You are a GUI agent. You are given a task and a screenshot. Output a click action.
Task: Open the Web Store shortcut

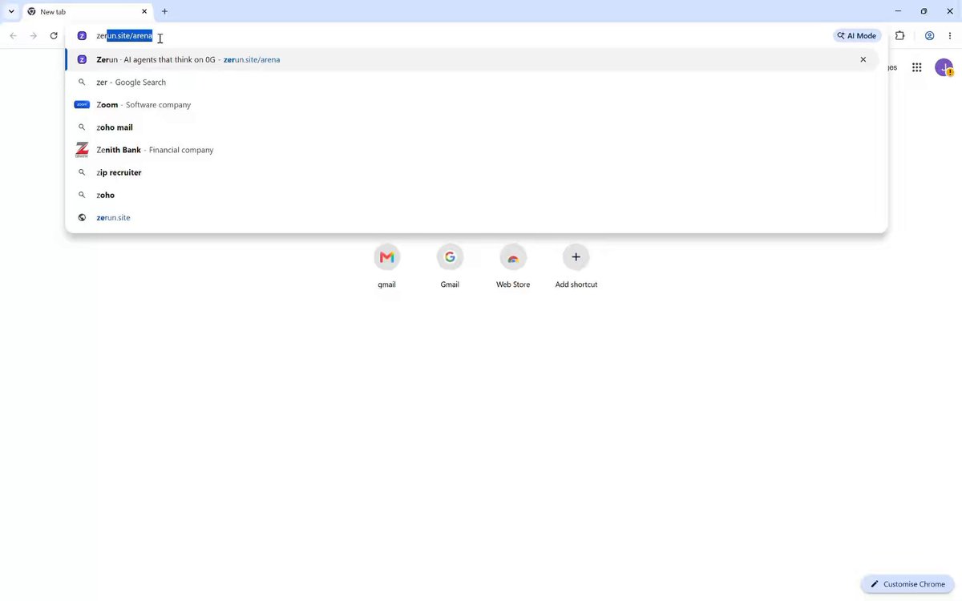pos(513,267)
